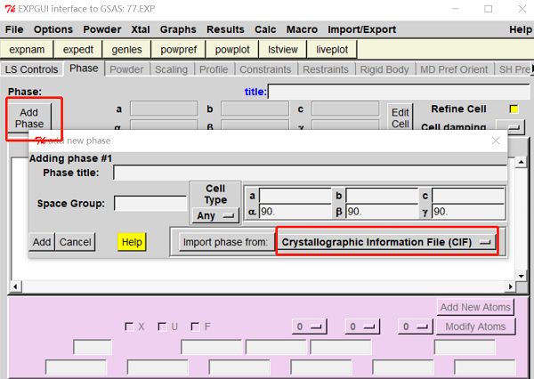Launch powpref from the toolbar
534x379 pixels.
[x=179, y=49]
